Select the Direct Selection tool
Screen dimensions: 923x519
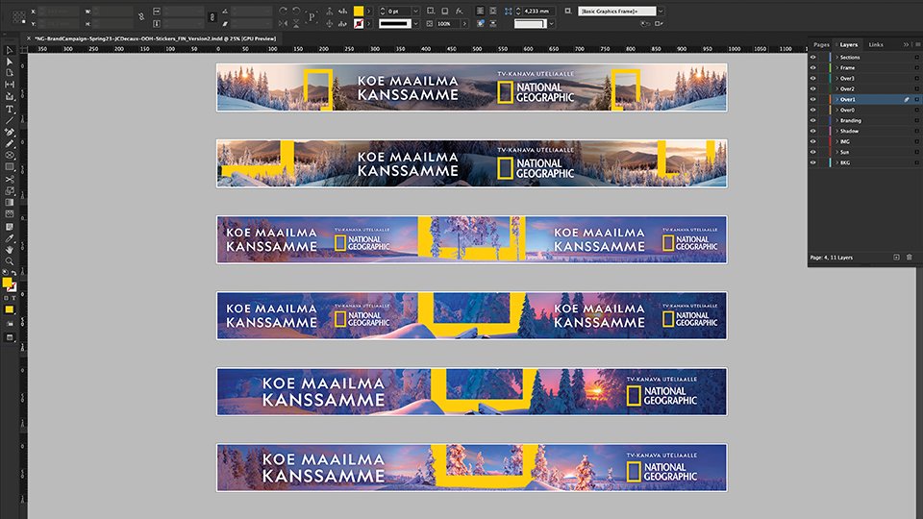click(x=10, y=62)
